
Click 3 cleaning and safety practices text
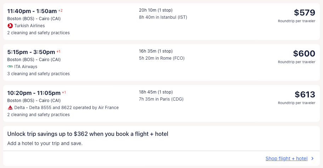[38, 74]
